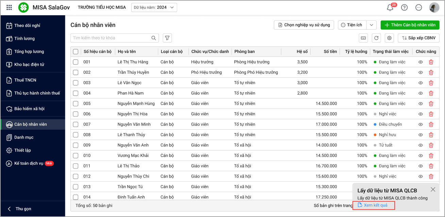This screenshot has height=217, width=445.
Task: Click the keyword search field
Action: [111, 38]
